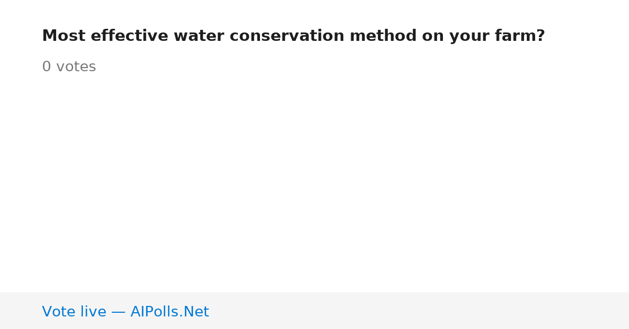Click the dash in the footer link
Screen dimensions: 629x329
pos(118,312)
